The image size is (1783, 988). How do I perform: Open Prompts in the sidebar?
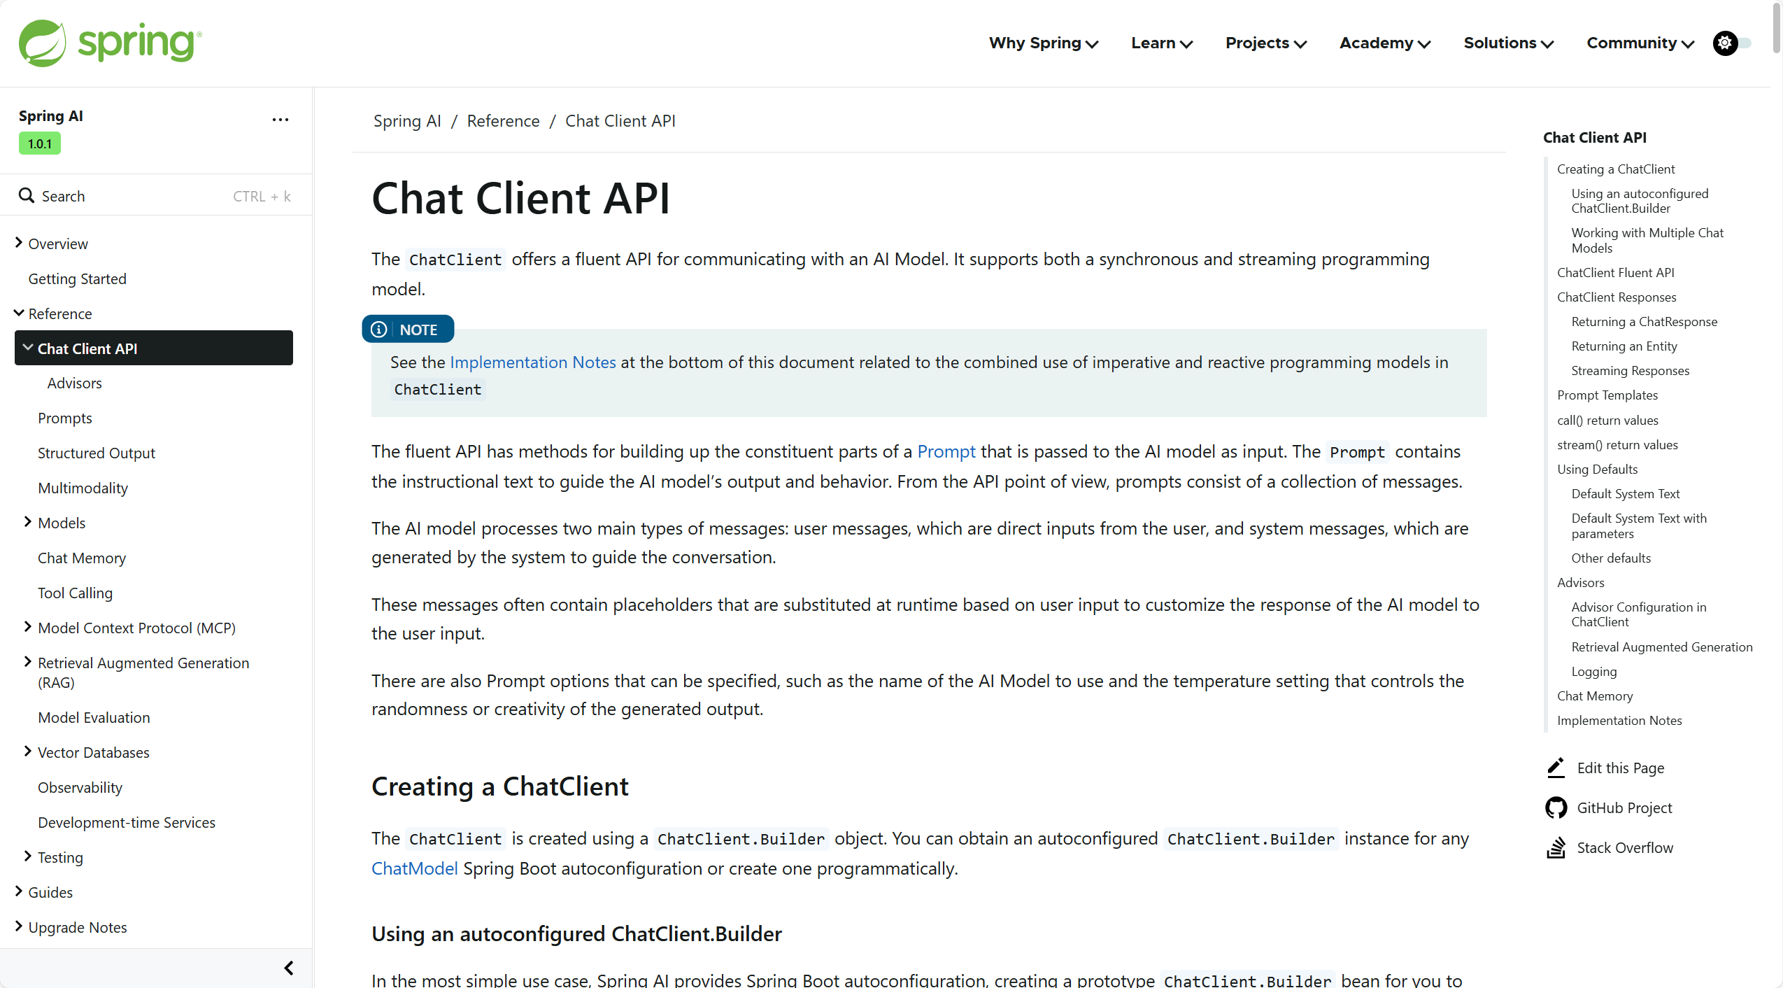65,418
